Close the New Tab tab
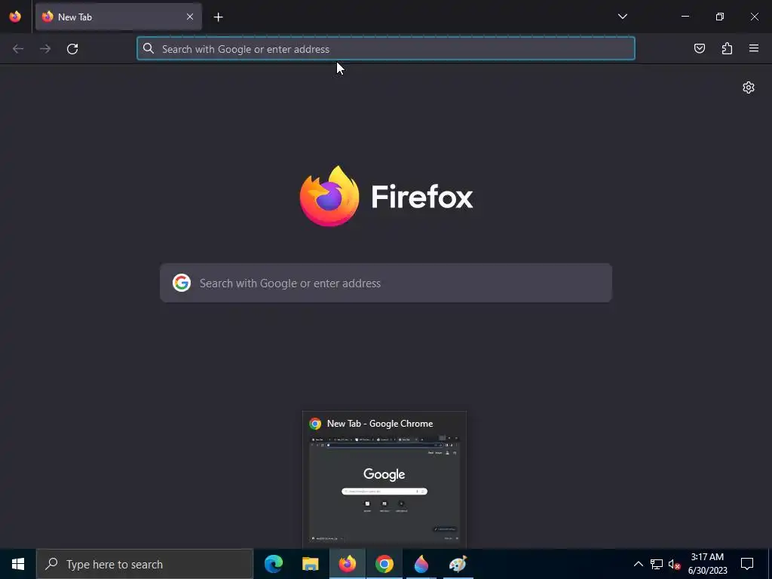 (x=190, y=17)
